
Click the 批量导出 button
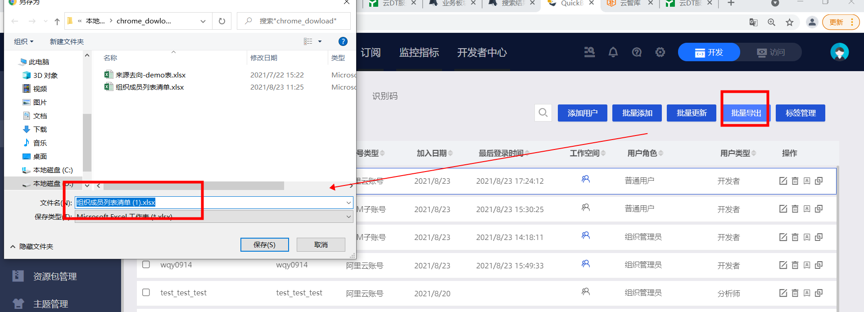[x=746, y=113]
